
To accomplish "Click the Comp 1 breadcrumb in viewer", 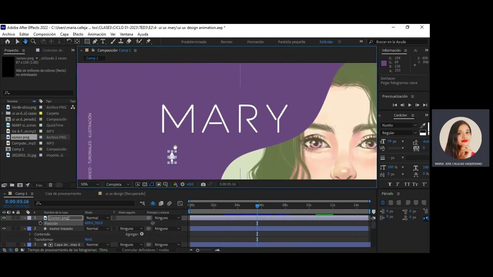I will [x=92, y=58].
